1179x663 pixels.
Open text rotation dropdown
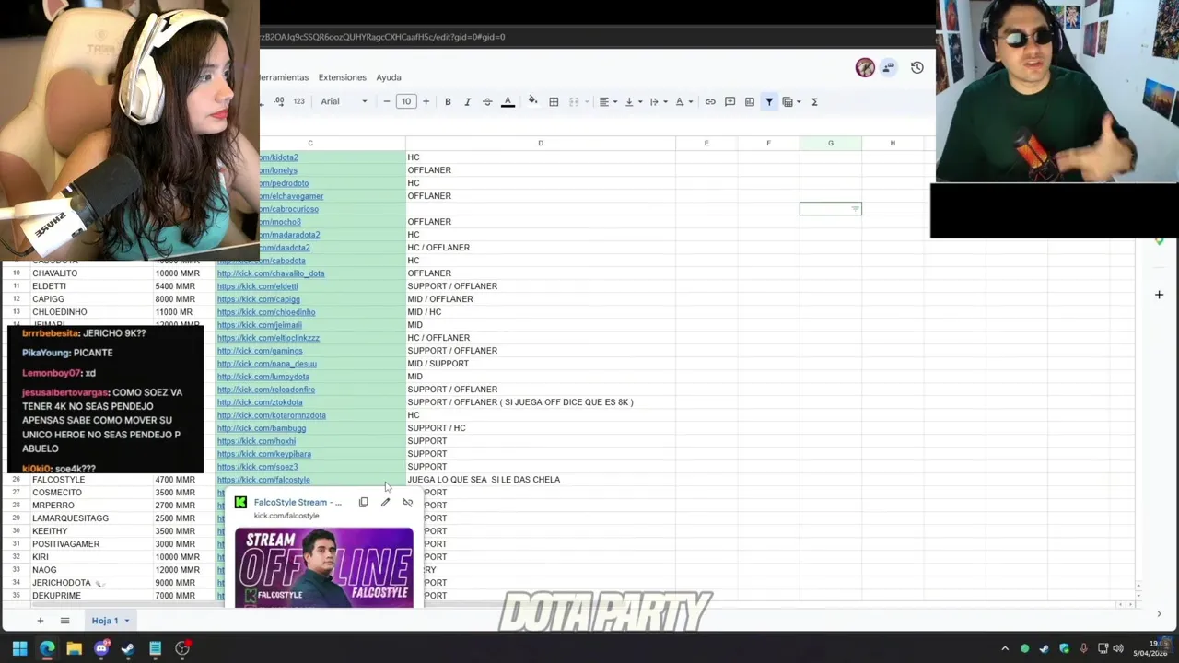pos(683,102)
